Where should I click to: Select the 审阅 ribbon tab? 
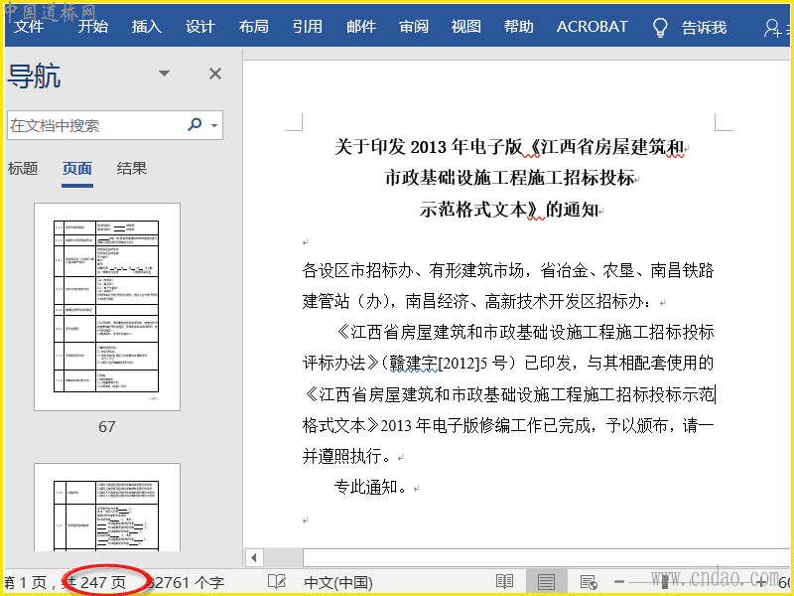tap(414, 27)
